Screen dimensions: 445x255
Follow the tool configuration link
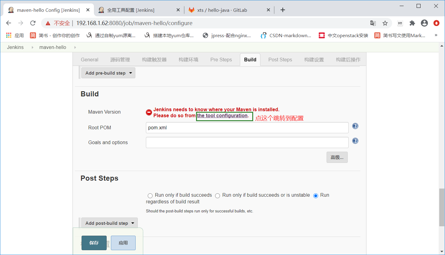(222, 116)
